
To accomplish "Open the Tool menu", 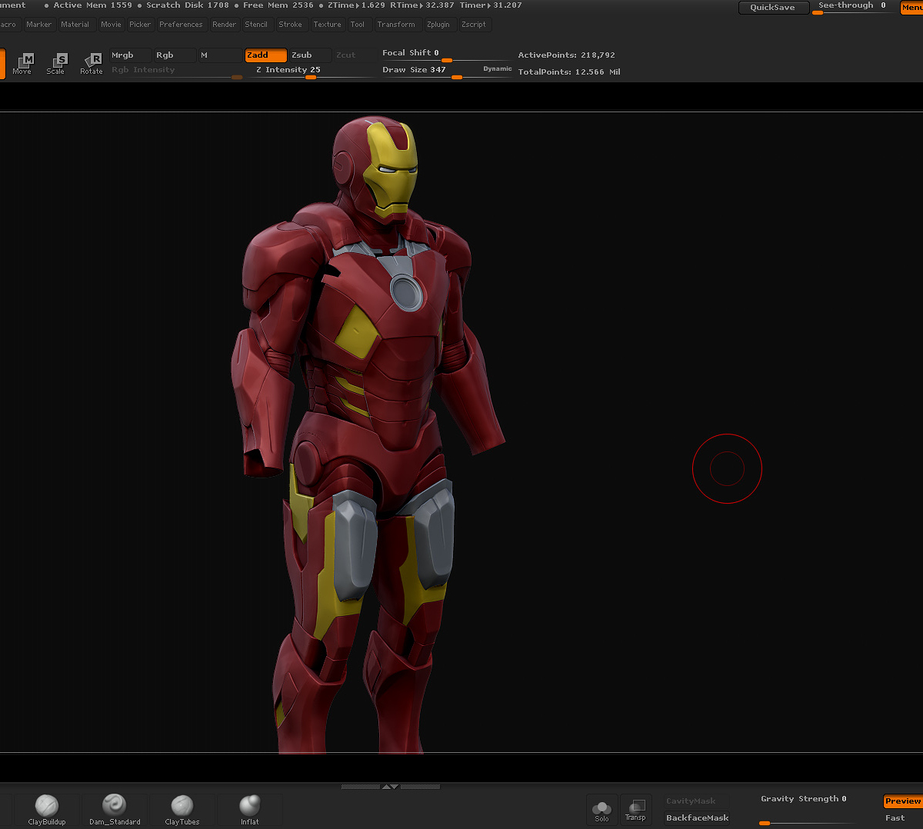I will 358,25.
